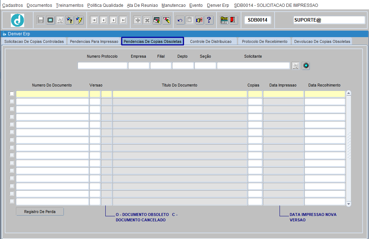Click the highlighted row's Data Recolhimento cell

pos(325,94)
